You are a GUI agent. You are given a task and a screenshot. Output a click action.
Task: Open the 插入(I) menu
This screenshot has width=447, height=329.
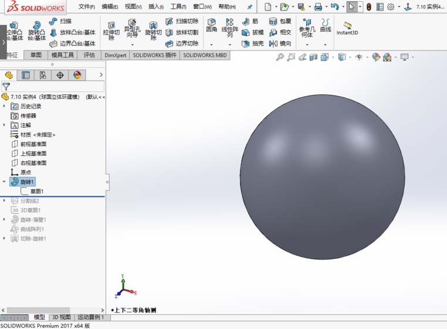156,6
